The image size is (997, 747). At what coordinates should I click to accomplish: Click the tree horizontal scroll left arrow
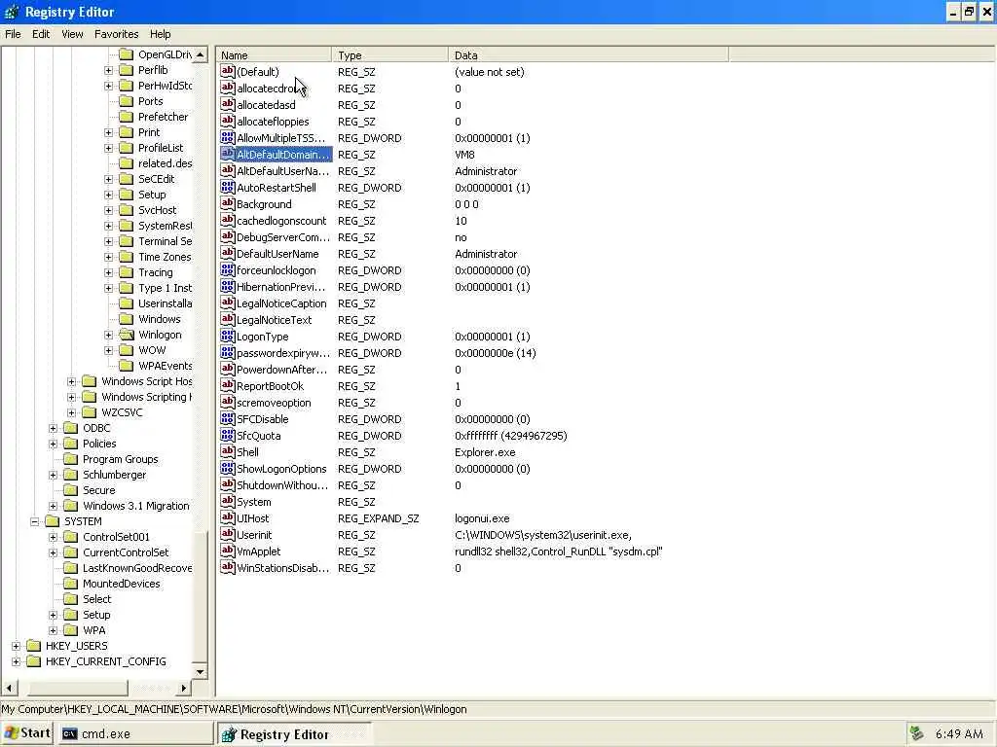tap(9, 688)
